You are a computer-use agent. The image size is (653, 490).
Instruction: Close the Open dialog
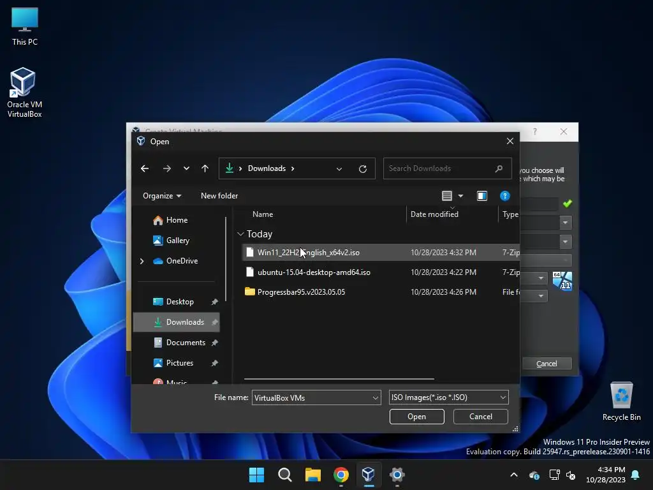(510, 141)
